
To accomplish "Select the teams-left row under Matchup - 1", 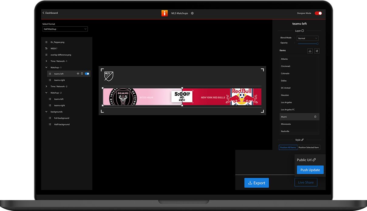I will click(x=69, y=74).
